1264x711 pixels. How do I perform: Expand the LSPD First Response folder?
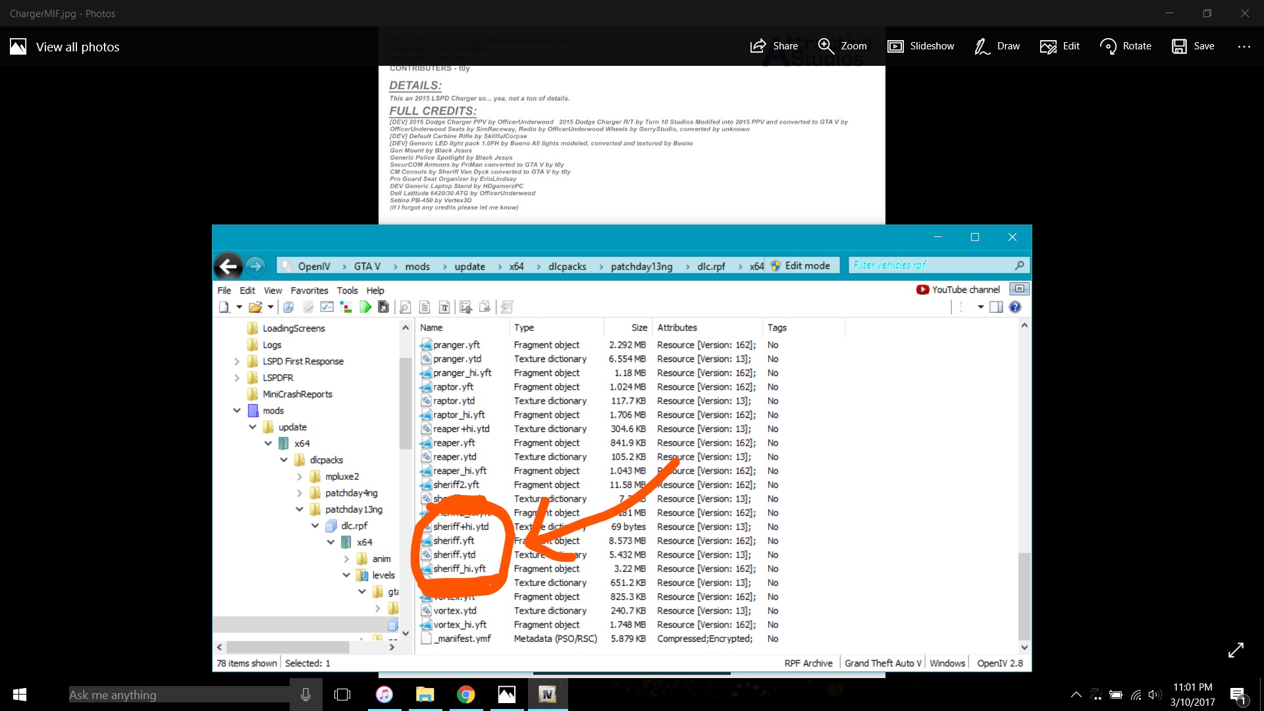coord(237,361)
